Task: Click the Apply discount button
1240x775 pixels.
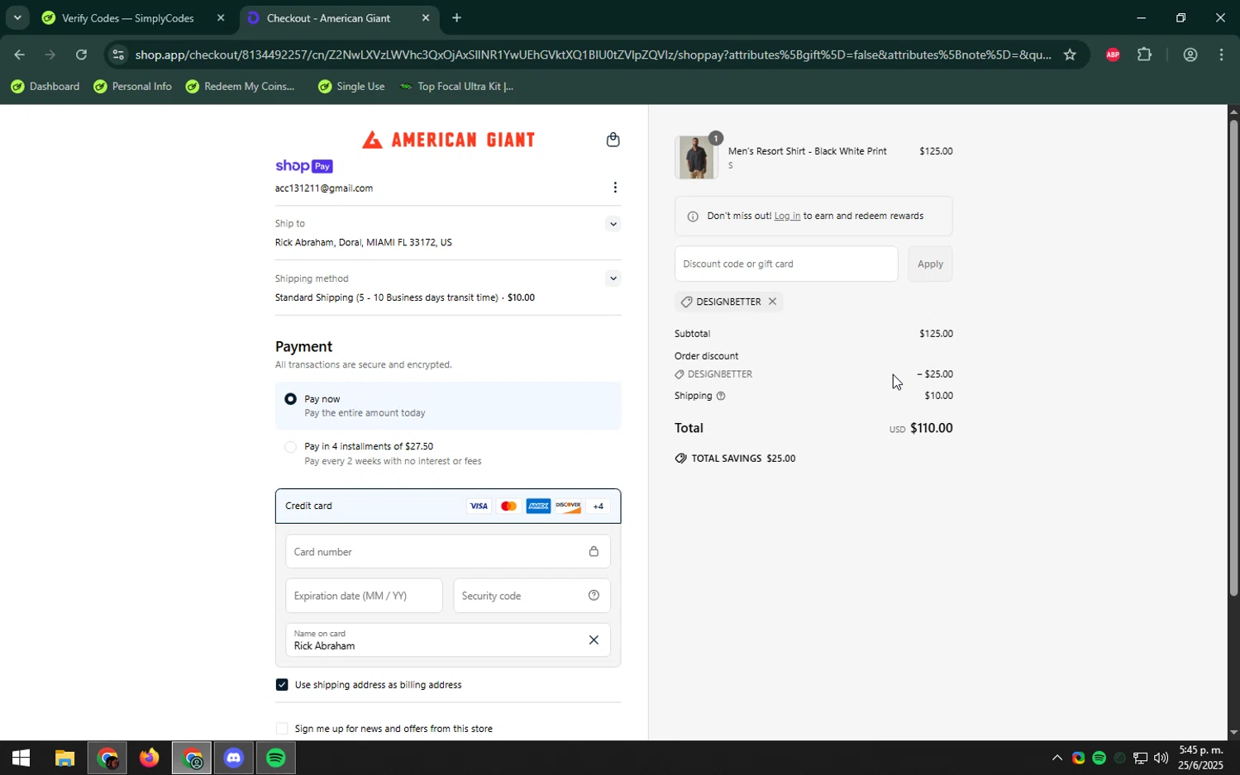Action: click(x=930, y=264)
